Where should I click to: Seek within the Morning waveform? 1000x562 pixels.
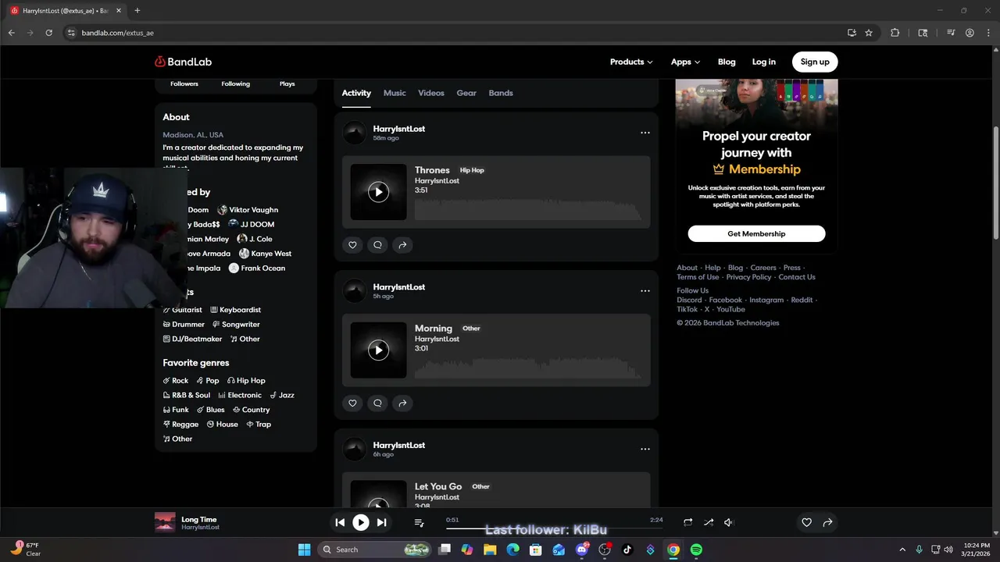tap(528, 368)
